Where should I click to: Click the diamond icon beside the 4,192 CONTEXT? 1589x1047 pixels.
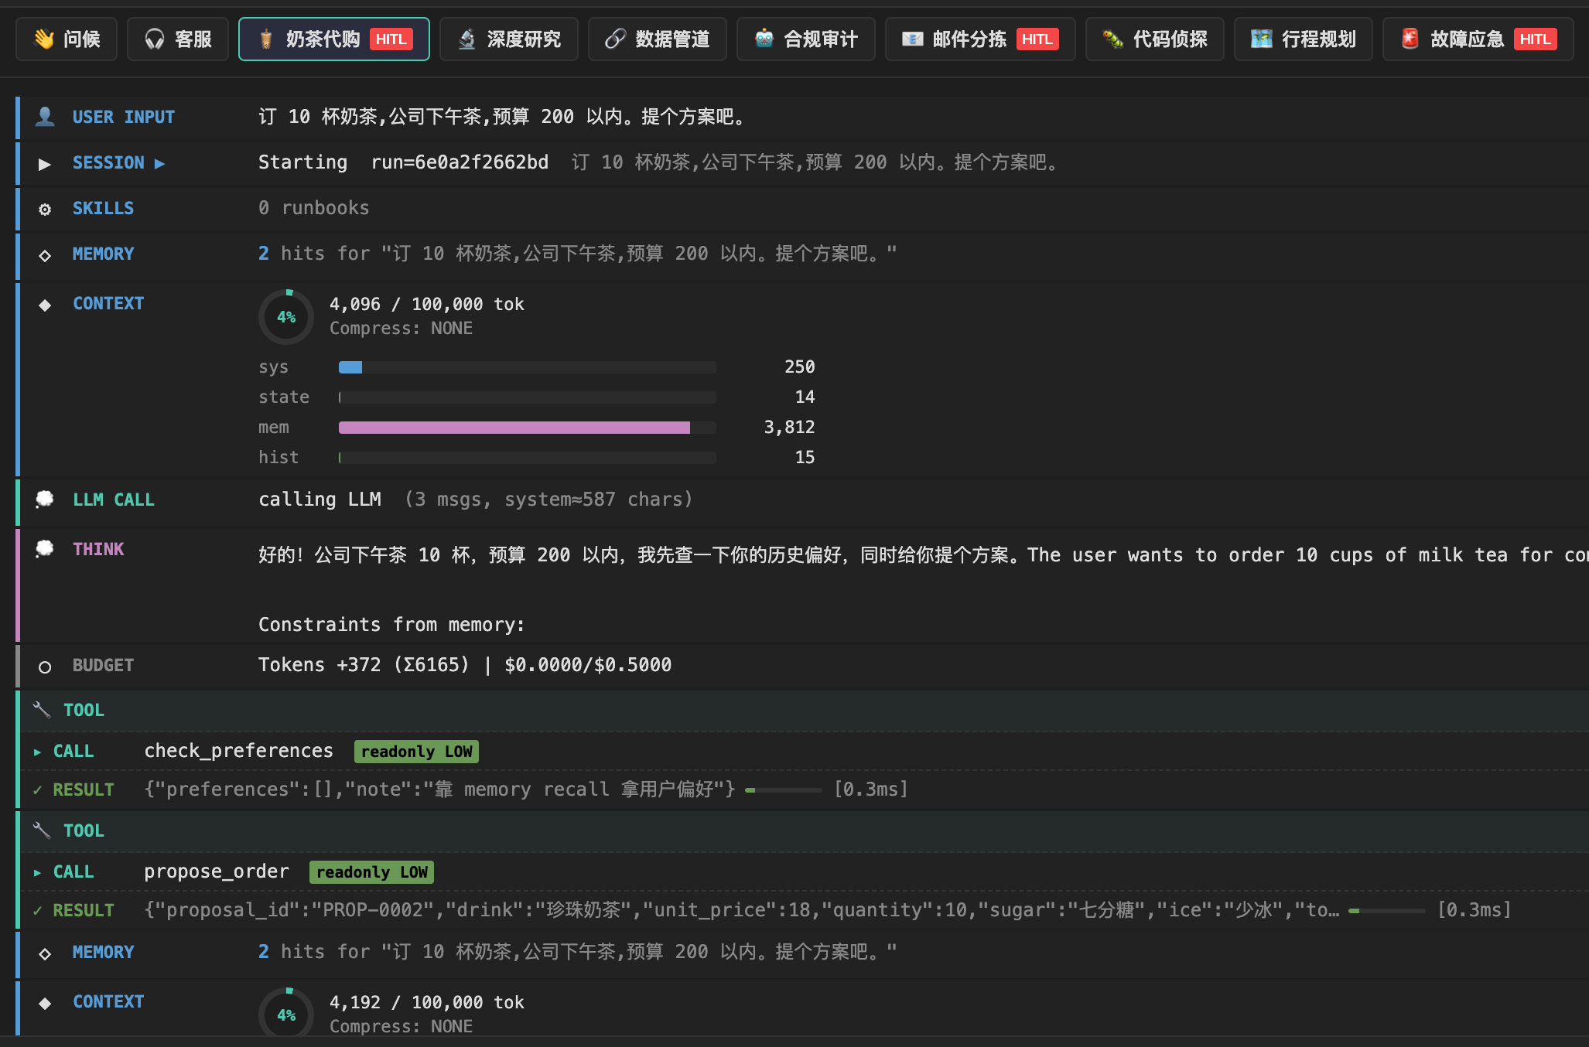45,1003
